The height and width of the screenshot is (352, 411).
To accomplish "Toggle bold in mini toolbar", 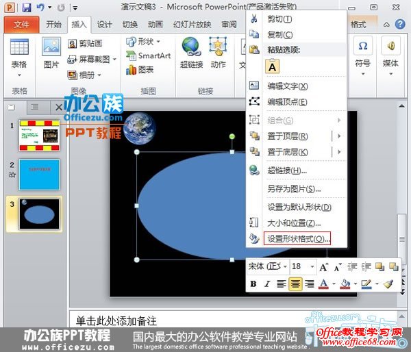I will coord(253,284).
